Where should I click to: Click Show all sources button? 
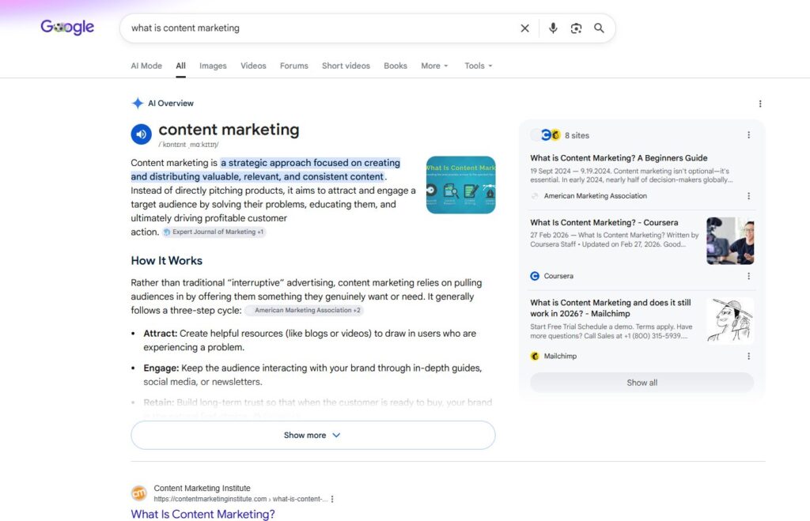pyautogui.click(x=642, y=383)
